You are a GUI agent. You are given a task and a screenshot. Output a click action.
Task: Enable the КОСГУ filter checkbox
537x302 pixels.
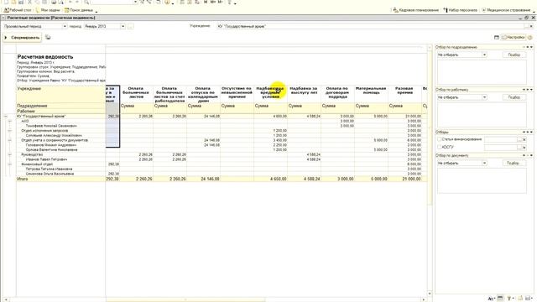tap(439, 147)
